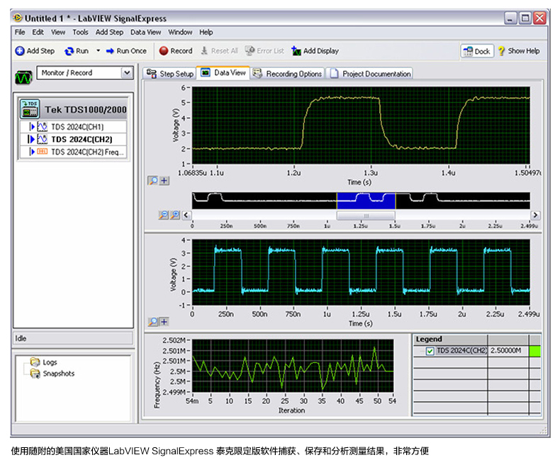The height and width of the screenshot is (460, 560).
Task: Click the Add Display icon
Action: [296, 51]
